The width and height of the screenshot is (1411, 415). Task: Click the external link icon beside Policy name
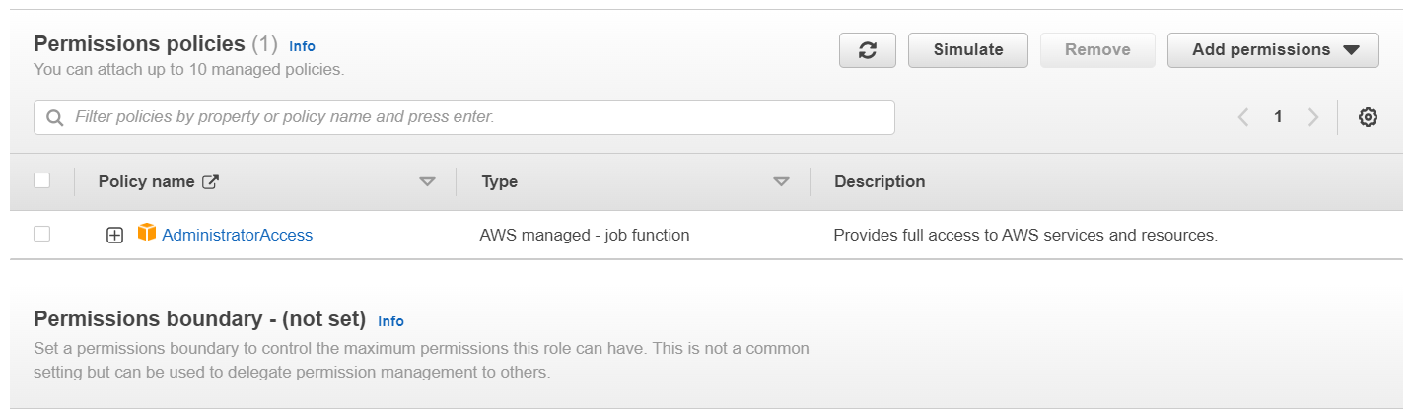[x=210, y=181]
